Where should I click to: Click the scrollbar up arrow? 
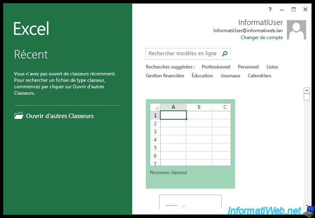tap(307, 91)
